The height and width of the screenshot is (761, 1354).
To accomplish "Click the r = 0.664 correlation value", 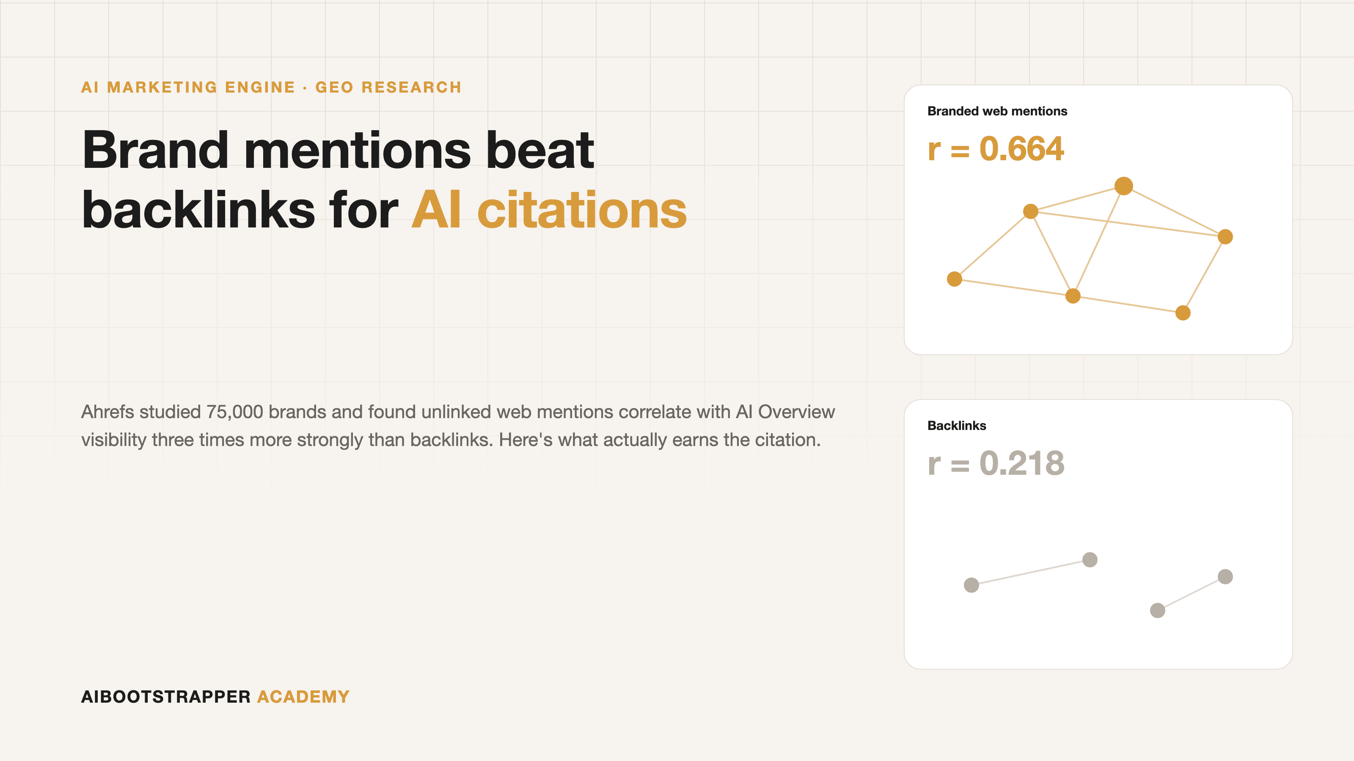I will click(996, 149).
